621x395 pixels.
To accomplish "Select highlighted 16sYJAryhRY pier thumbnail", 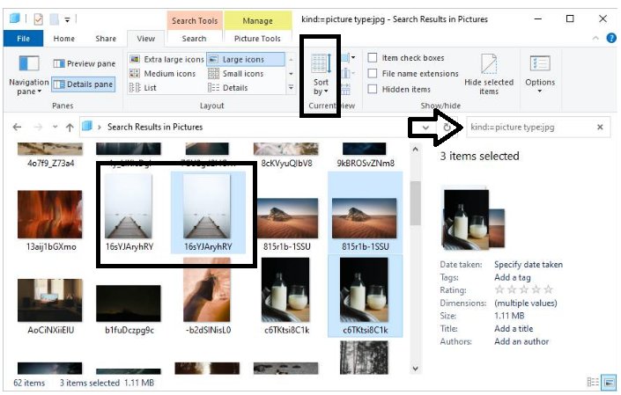I will point(208,213).
